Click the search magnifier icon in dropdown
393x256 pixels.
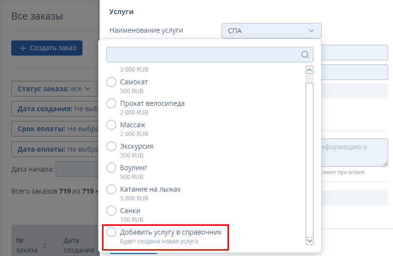tap(305, 55)
